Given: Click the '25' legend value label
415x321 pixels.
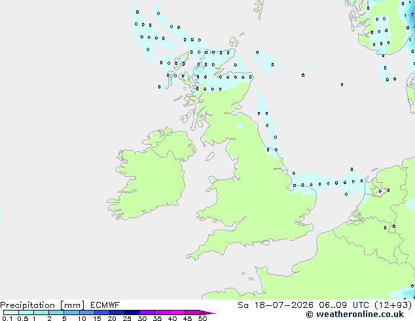Looking at the screenshot, I should tap(127, 318).
